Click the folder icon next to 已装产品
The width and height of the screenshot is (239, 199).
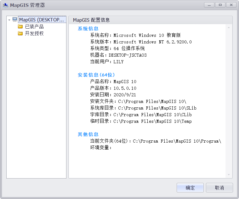pos(20,26)
